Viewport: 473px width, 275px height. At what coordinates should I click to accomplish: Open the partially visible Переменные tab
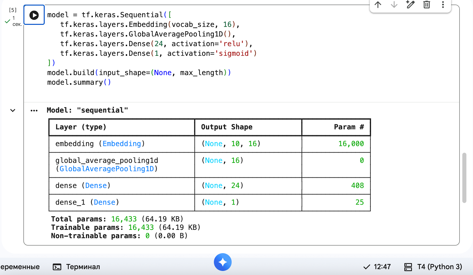coord(20,267)
